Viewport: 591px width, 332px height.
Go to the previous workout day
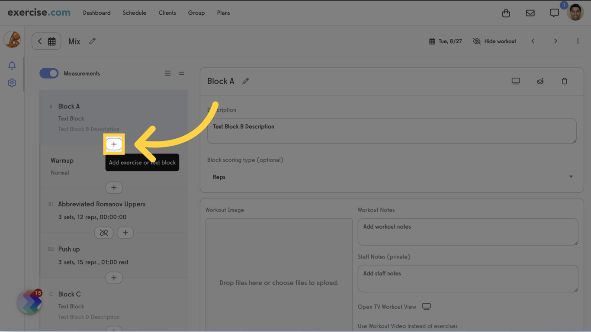pos(533,41)
